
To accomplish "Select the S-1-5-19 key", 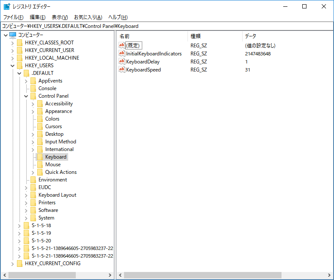I will pyautogui.click(x=41, y=233).
